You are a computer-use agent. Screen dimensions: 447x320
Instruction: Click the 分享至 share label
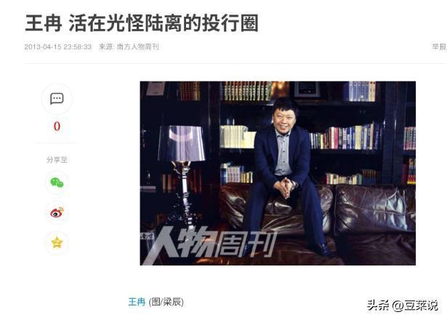[x=57, y=160]
